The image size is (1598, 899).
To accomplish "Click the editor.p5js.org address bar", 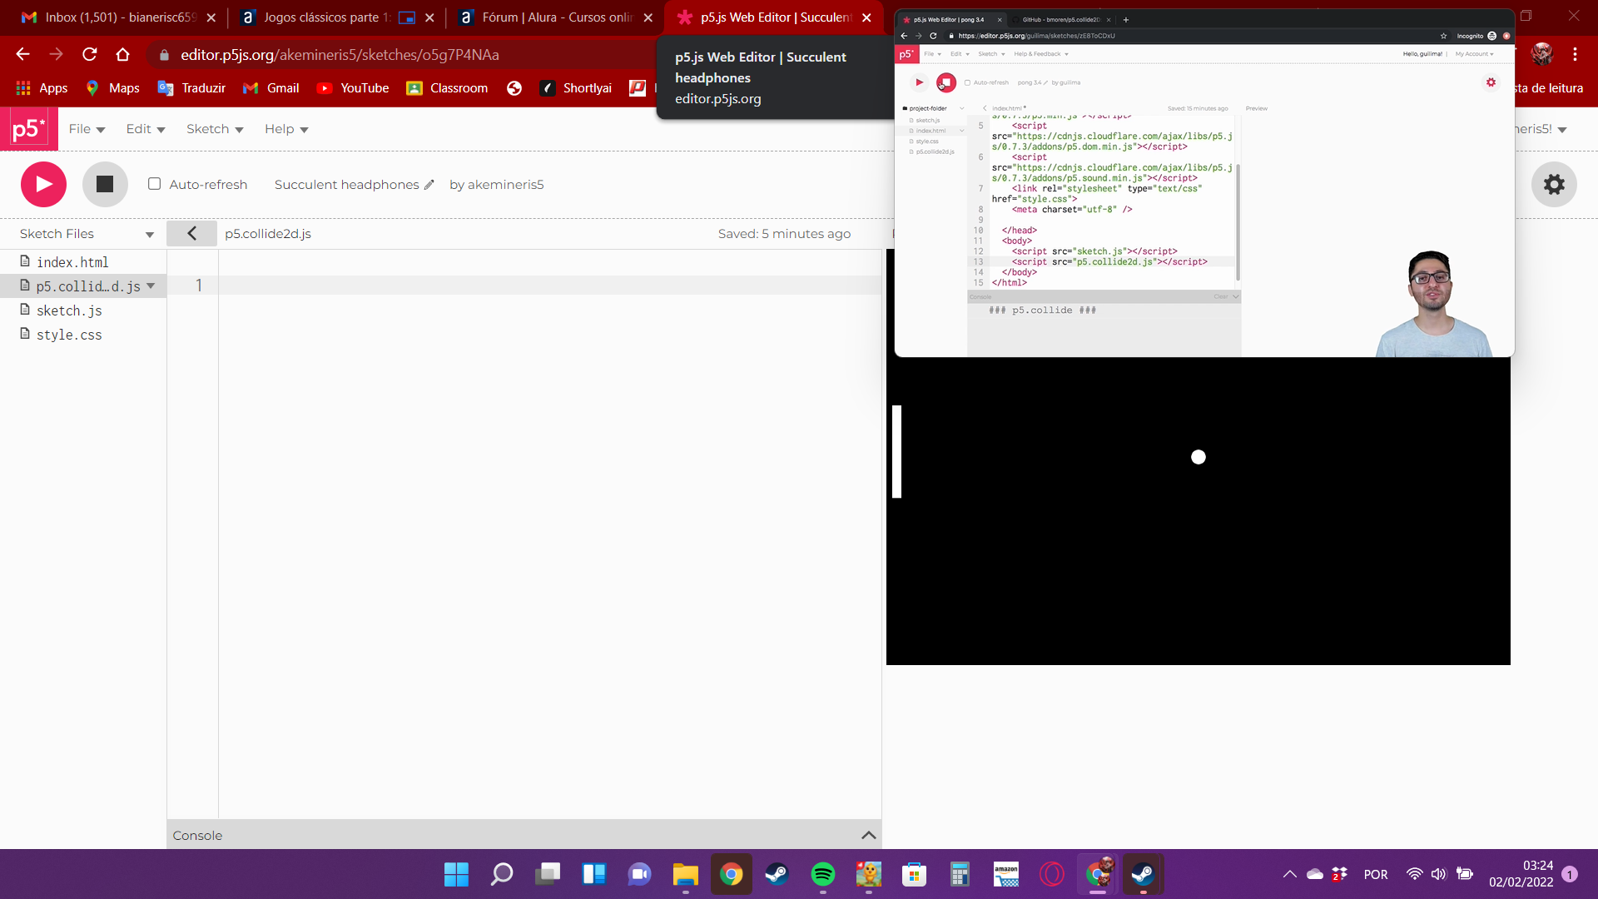I will (340, 55).
